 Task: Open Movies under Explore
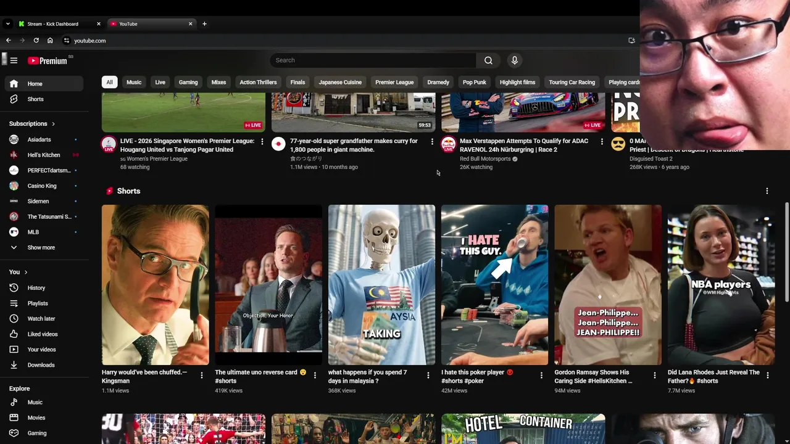pyautogui.click(x=44, y=417)
